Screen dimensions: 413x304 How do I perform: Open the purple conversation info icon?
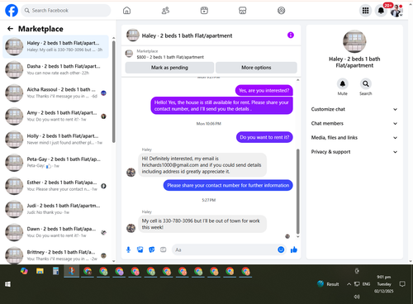291,35
